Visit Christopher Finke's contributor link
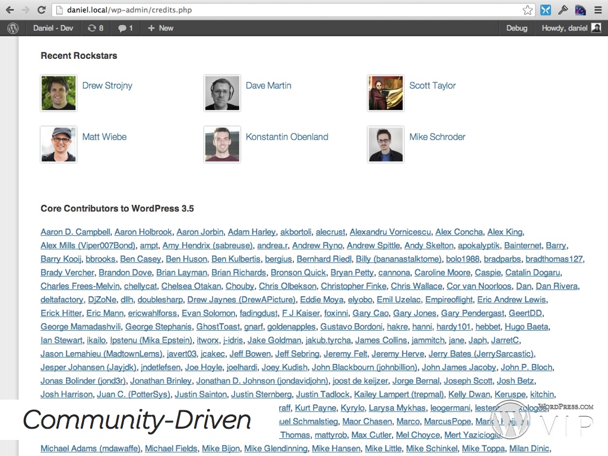The image size is (608, 456). point(354,286)
